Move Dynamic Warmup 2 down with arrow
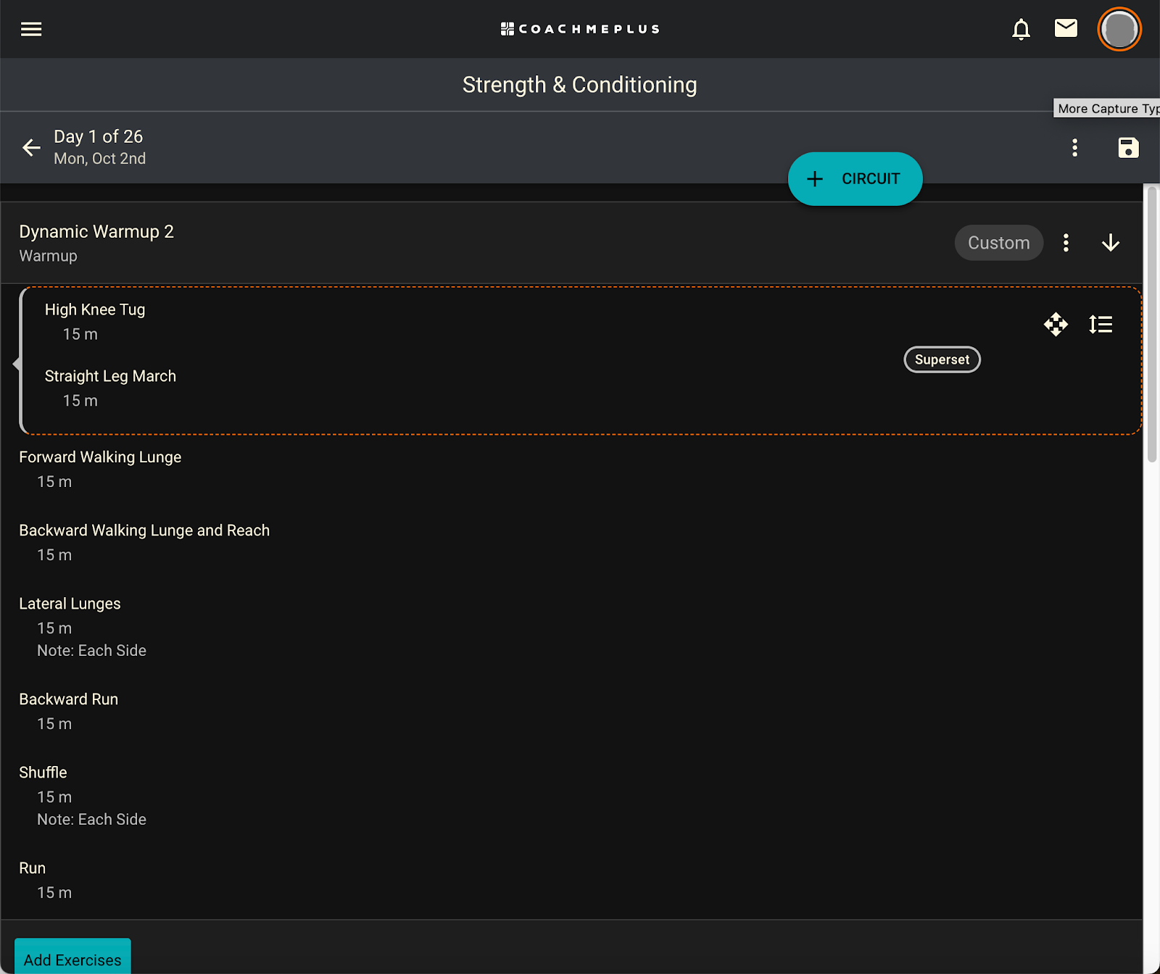1160x974 pixels. [1111, 243]
